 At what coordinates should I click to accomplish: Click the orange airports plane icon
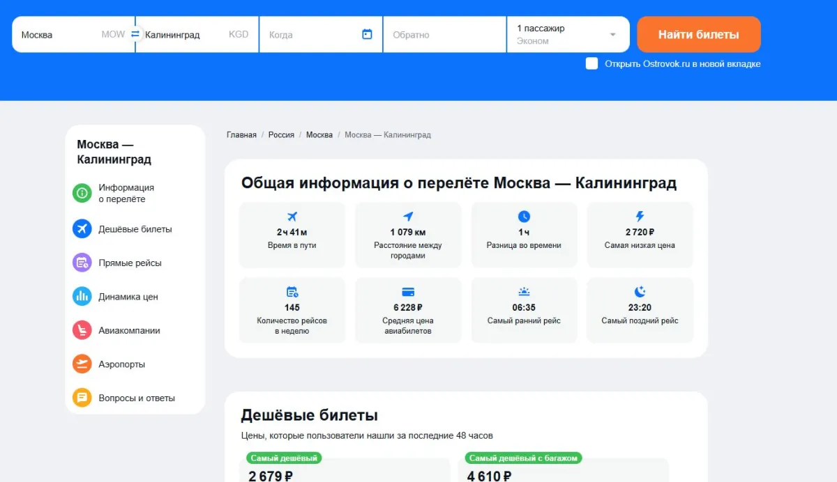pyautogui.click(x=82, y=364)
